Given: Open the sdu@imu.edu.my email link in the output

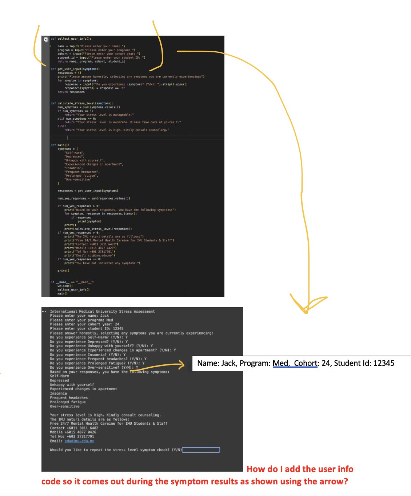Looking at the screenshot, I should (79, 441).
